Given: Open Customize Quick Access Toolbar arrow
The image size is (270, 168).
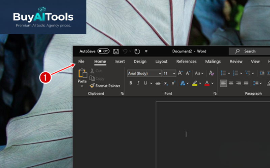Looking at the screenshot, I should 146,51.
